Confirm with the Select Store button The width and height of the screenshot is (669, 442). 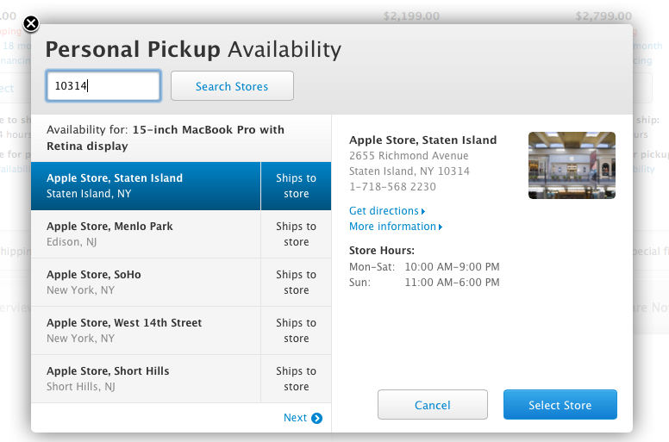pyautogui.click(x=560, y=405)
